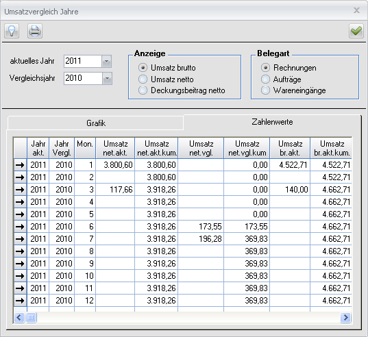Click the scroll right arrow of table
The height and width of the screenshot is (337, 368).
345,318
